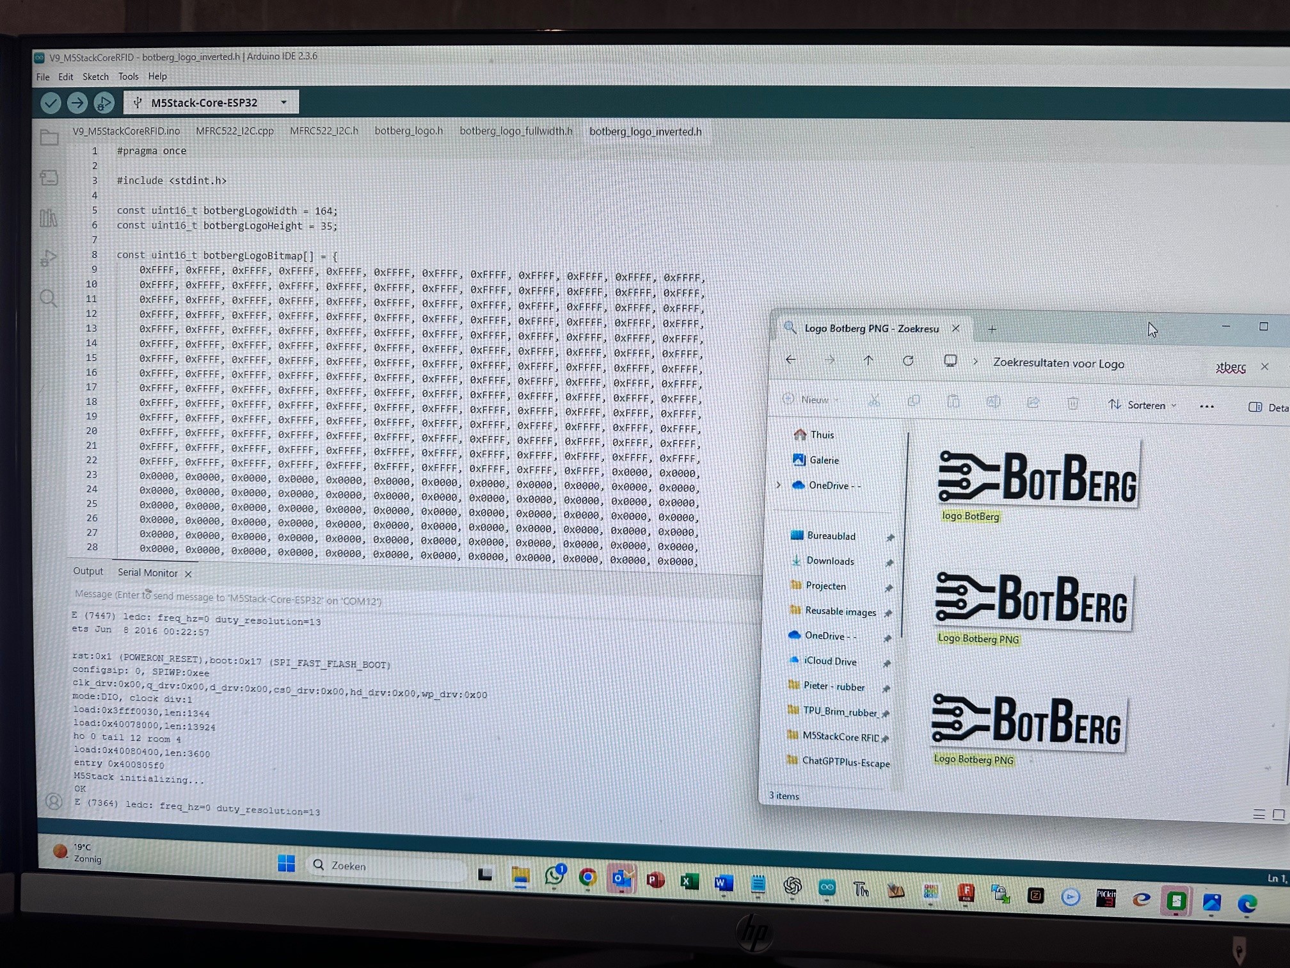
Task: Open PICkit 3 app from the taskbar
Action: click(1106, 898)
